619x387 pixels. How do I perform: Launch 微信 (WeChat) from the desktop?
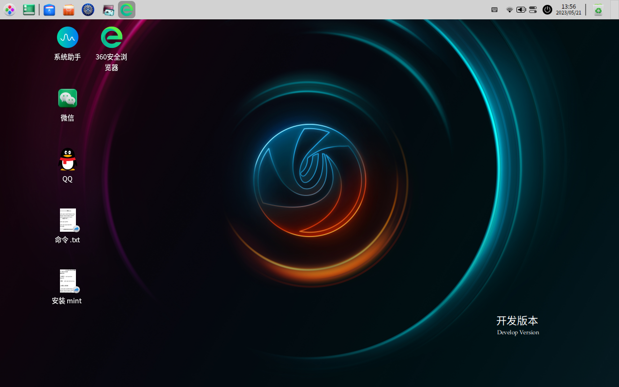coord(67,98)
